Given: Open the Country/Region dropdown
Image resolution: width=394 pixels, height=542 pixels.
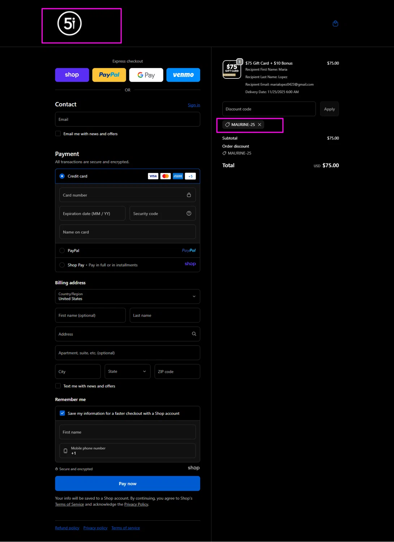Looking at the screenshot, I should coord(128,296).
